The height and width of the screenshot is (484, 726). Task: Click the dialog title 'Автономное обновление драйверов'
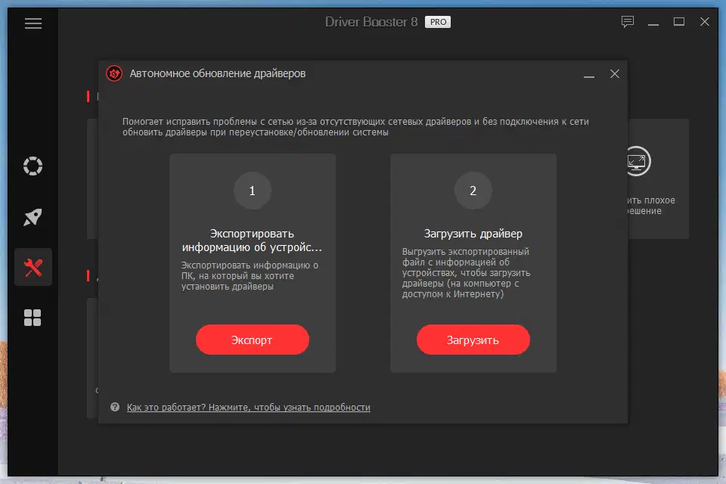219,73
